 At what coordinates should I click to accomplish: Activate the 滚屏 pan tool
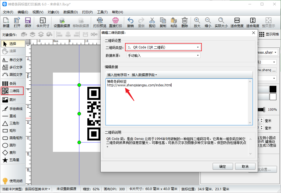click(12, 51)
